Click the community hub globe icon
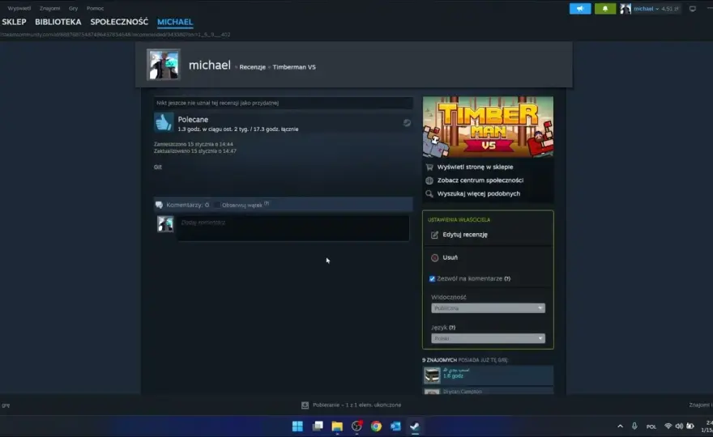The image size is (713, 437). [x=429, y=180]
